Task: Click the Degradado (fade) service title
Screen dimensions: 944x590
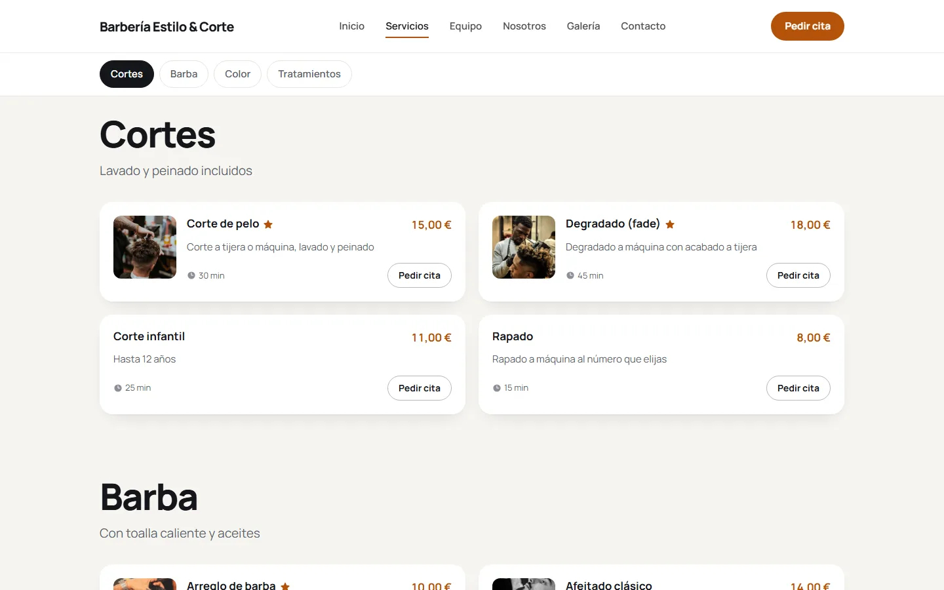Action: pyautogui.click(x=613, y=224)
